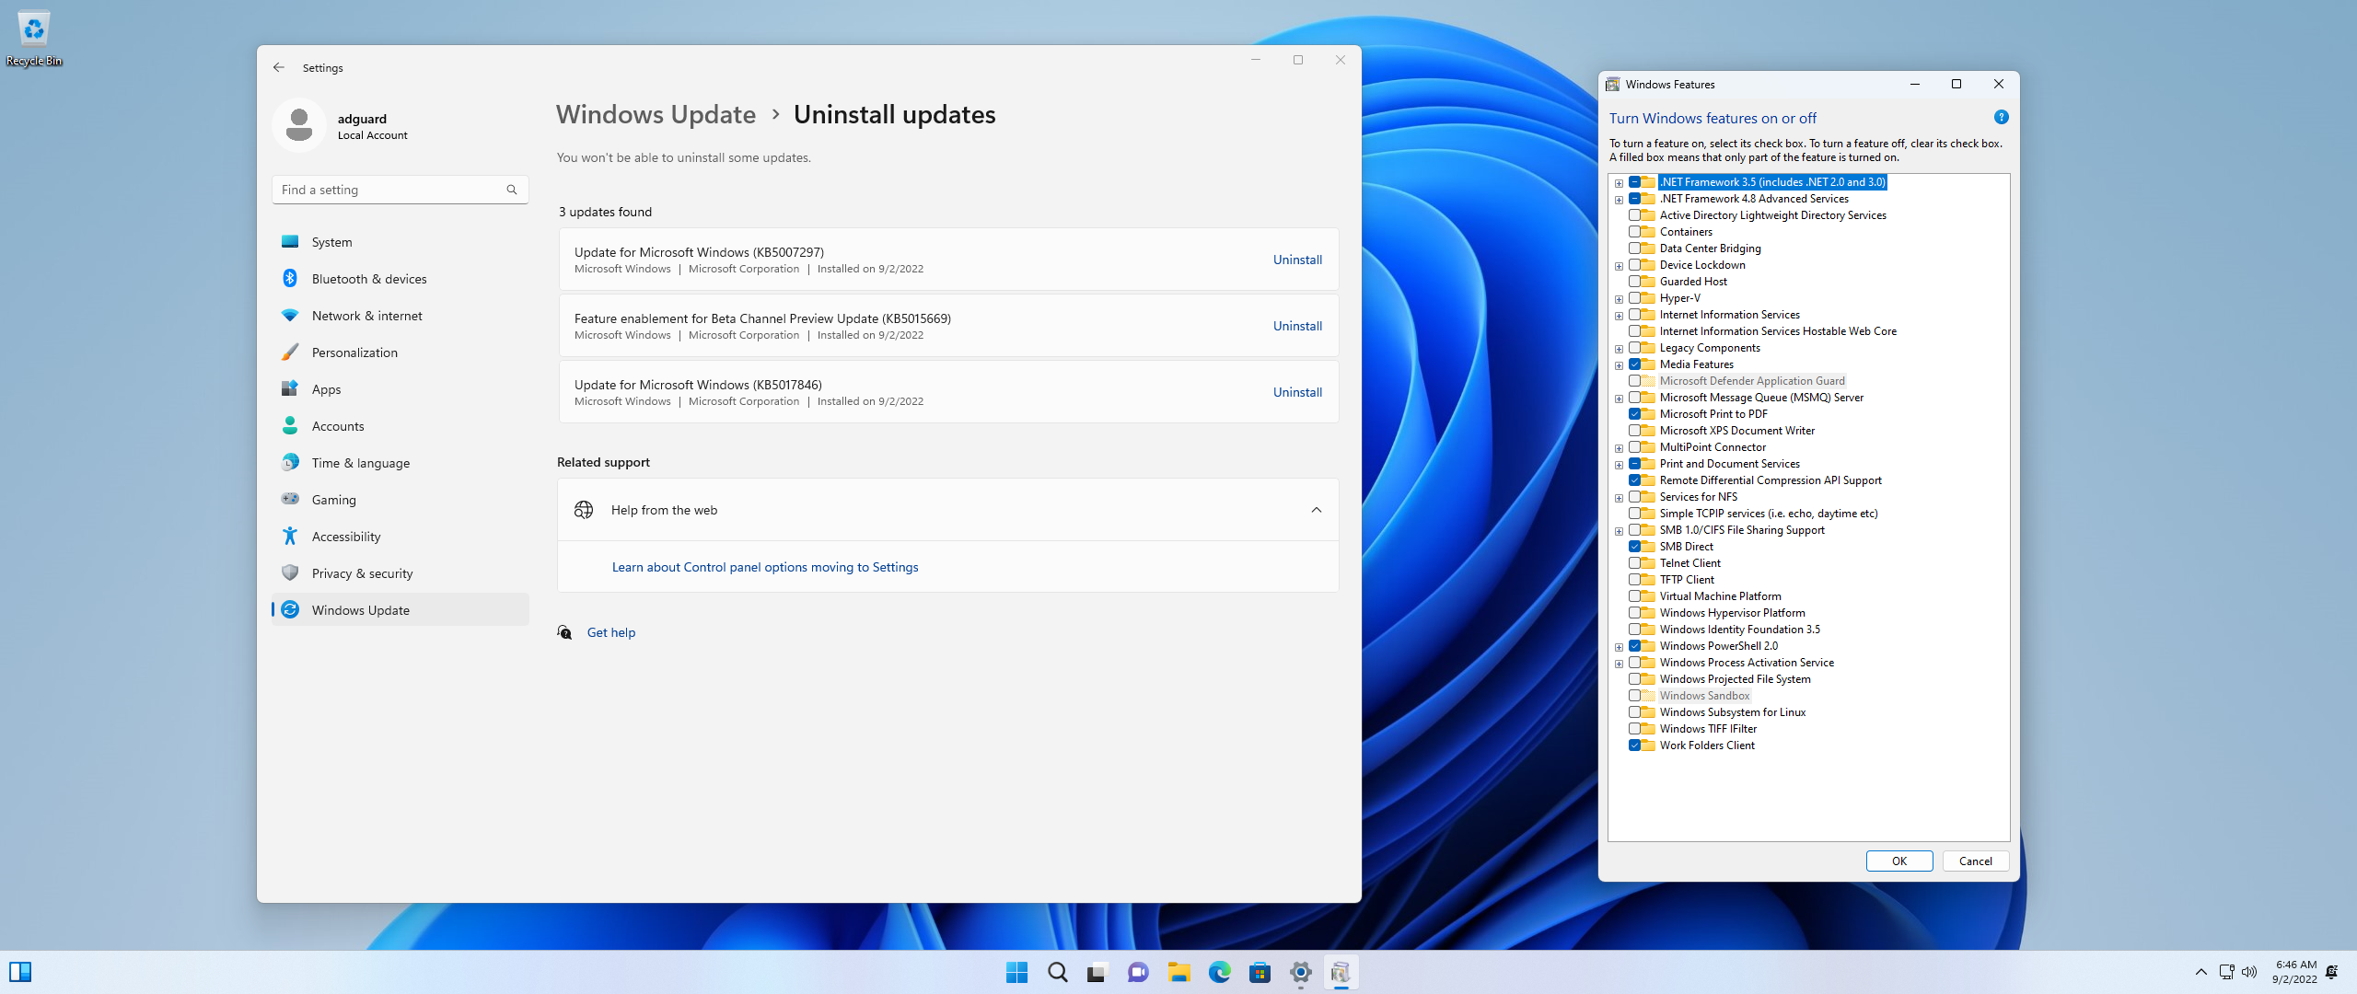This screenshot has height=994, width=2357.
Task: Launch Microsoft Edge from the taskbar
Action: (1219, 972)
